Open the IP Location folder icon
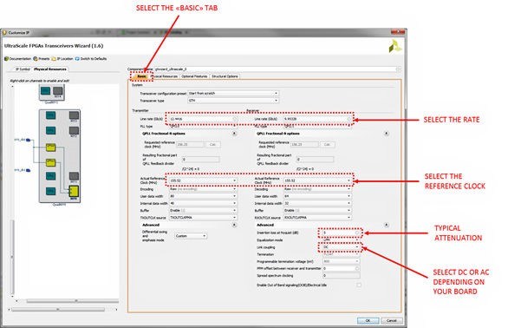This screenshot has width=508, height=328. 54,59
